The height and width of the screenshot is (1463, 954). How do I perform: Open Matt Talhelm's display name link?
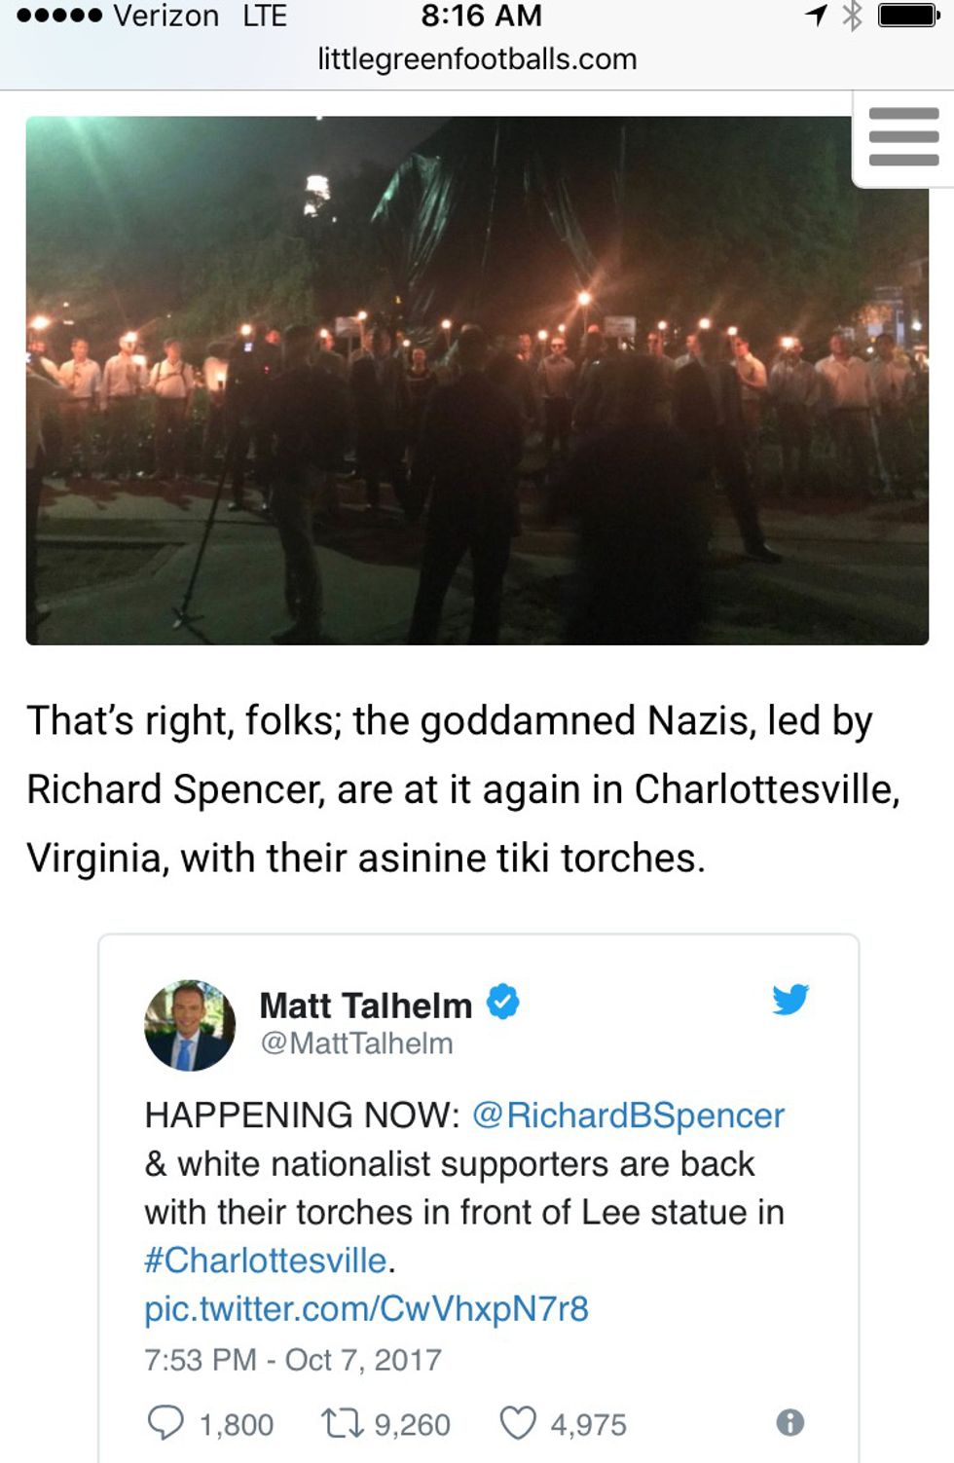tap(365, 1005)
